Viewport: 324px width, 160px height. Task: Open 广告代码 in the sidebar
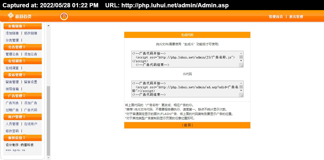[x=31, y=110]
